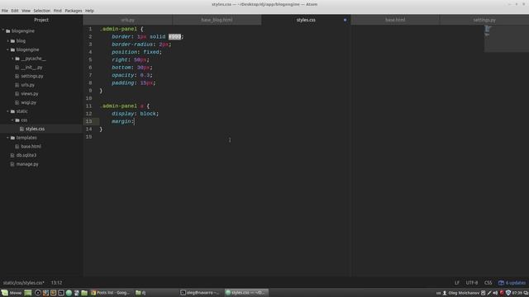Click the 07:39 clock in the tray
The height and width of the screenshot is (297, 529).
click(x=517, y=293)
